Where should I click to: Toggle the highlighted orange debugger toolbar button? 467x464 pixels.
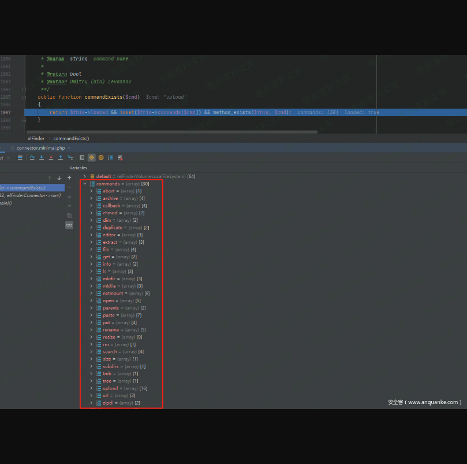click(91, 157)
